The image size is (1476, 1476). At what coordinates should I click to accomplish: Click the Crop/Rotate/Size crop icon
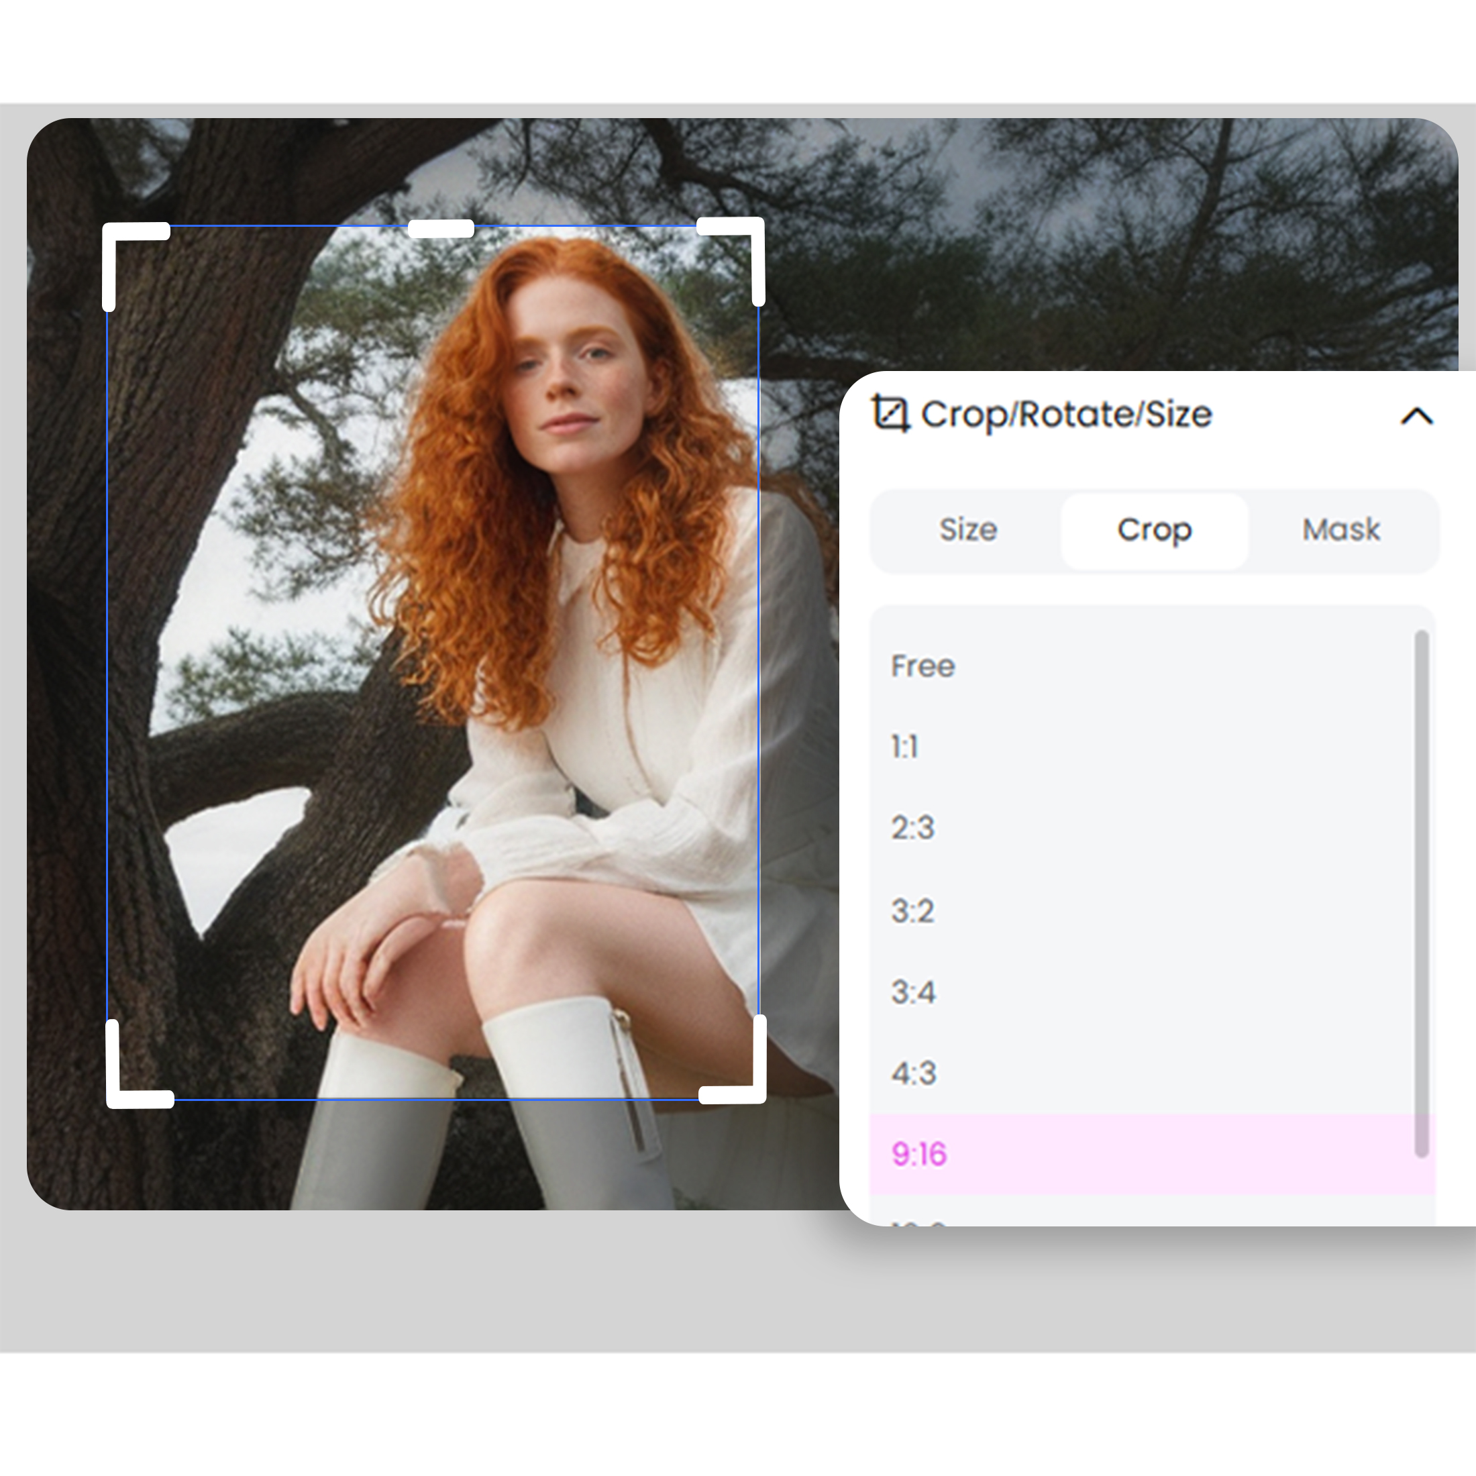tap(890, 413)
